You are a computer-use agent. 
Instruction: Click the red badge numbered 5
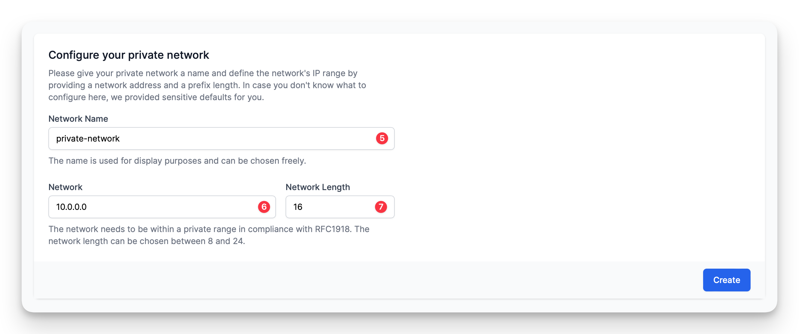[382, 138]
